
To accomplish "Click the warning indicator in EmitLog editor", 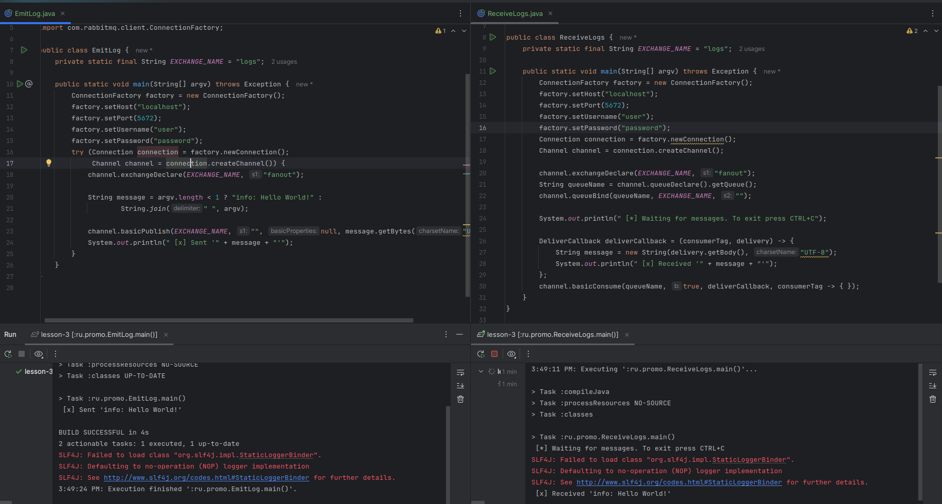I will pos(440,31).
